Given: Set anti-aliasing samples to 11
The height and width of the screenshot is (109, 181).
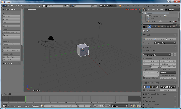Looking at the screenshot, I should 152,87.
